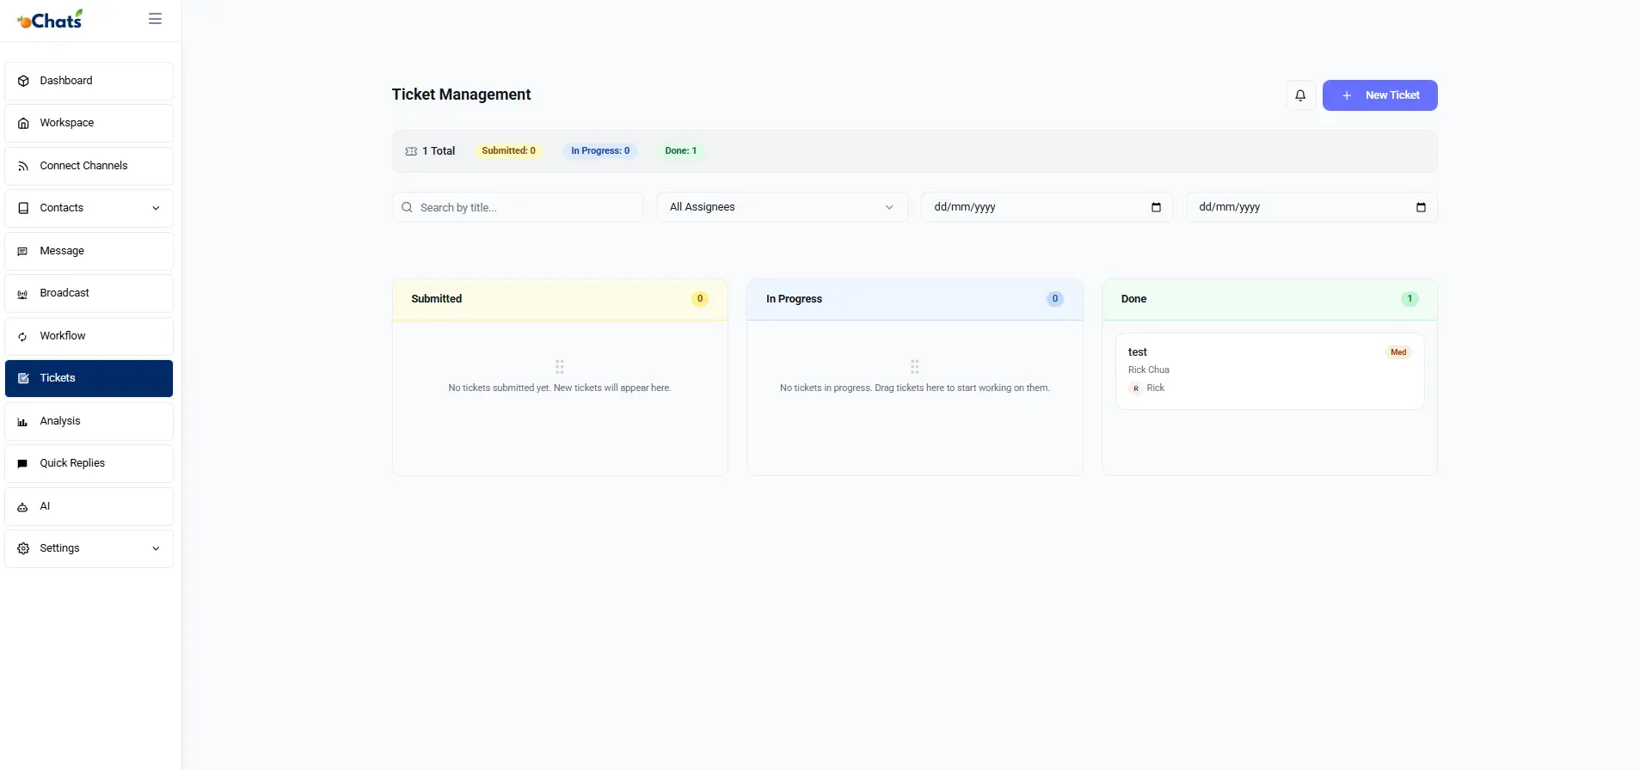Image resolution: width=1640 pixels, height=770 pixels.
Task: Click the ticket icon beside 1 Total
Action: tap(411, 151)
